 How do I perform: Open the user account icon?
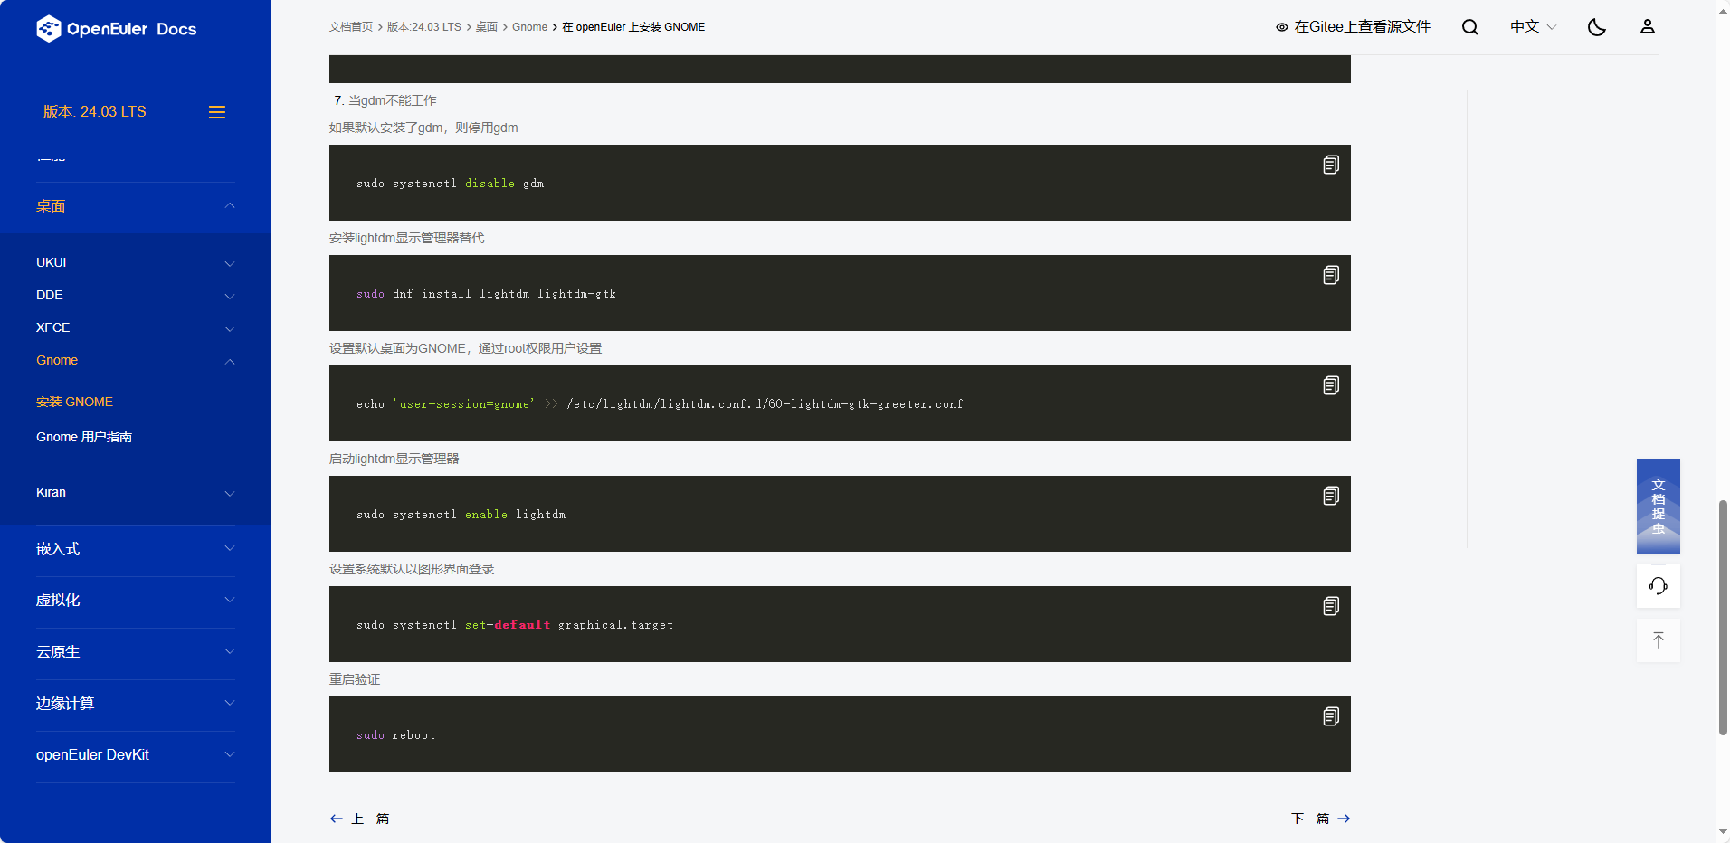pos(1647,27)
